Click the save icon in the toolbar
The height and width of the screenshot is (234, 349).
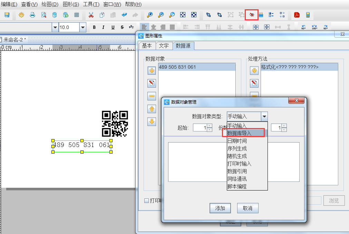[x=7, y=15]
